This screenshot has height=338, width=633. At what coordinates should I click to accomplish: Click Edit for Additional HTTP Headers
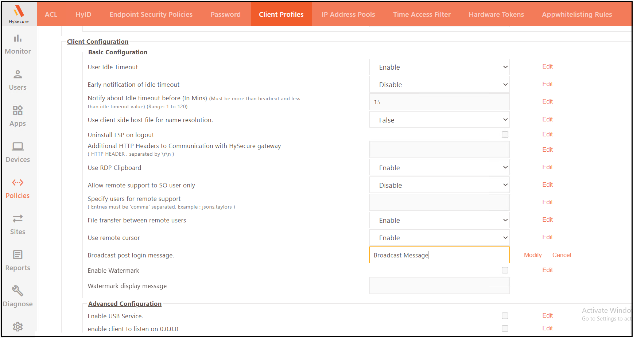click(x=547, y=149)
